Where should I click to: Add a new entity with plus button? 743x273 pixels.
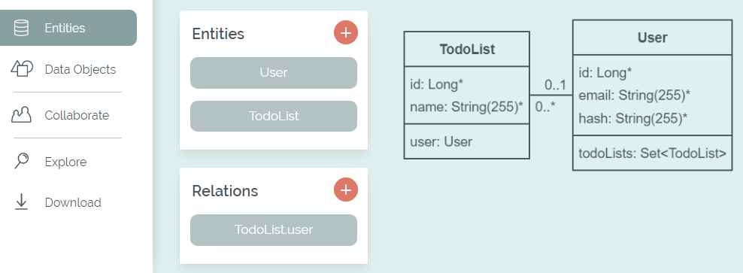pyautogui.click(x=346, y=32)
